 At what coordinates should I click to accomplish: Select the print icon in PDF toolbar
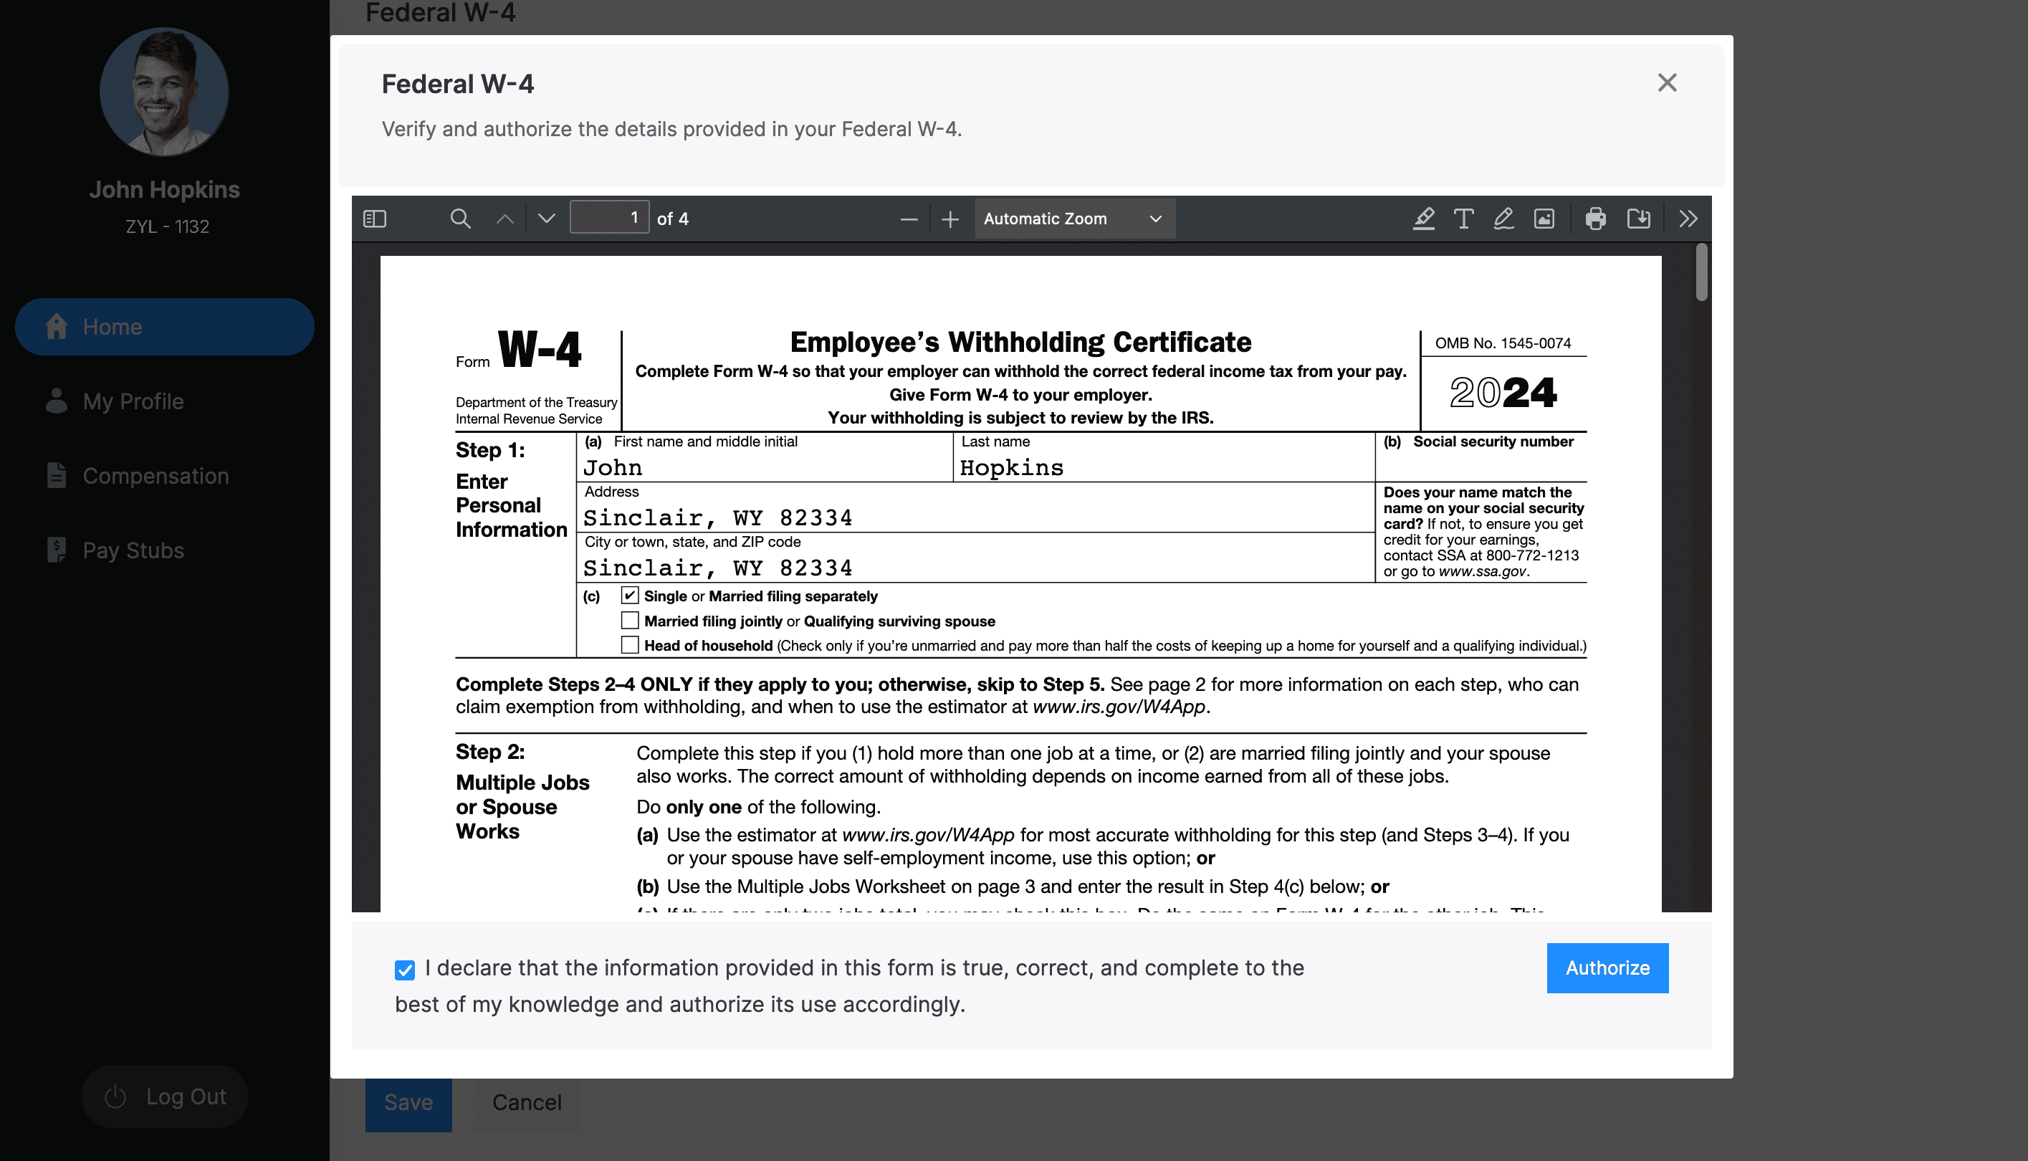(x=1594, y=219)
